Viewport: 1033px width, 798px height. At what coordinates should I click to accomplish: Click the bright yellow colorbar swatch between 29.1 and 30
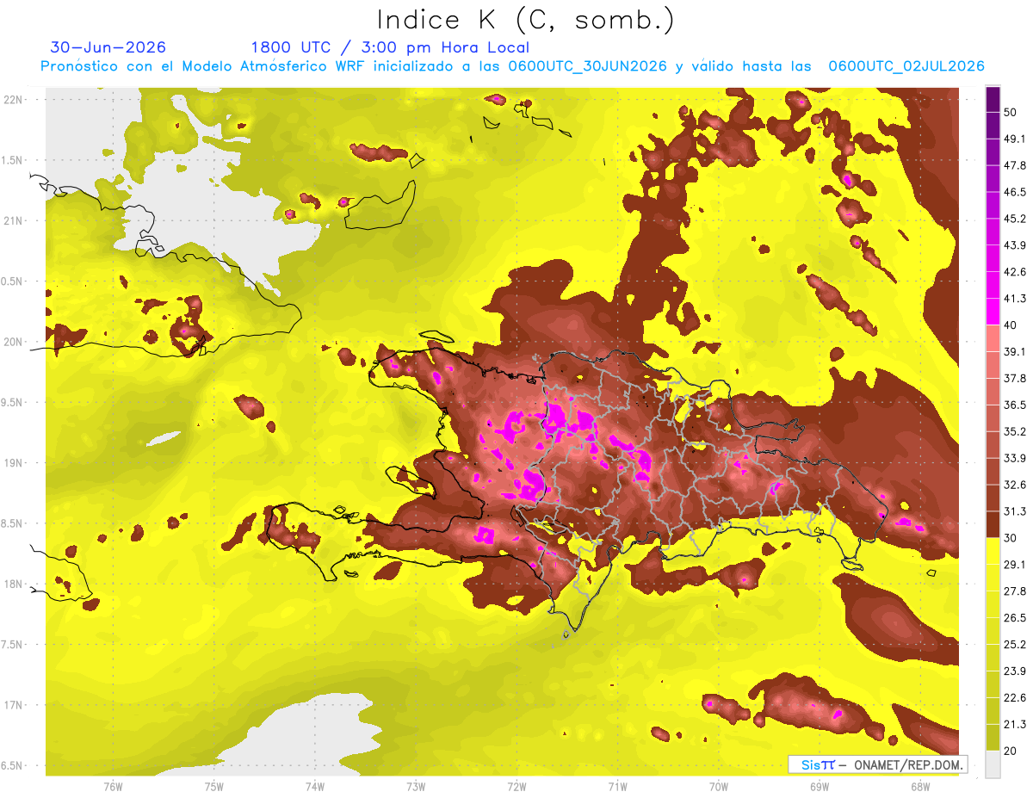(x=993, y=551)
